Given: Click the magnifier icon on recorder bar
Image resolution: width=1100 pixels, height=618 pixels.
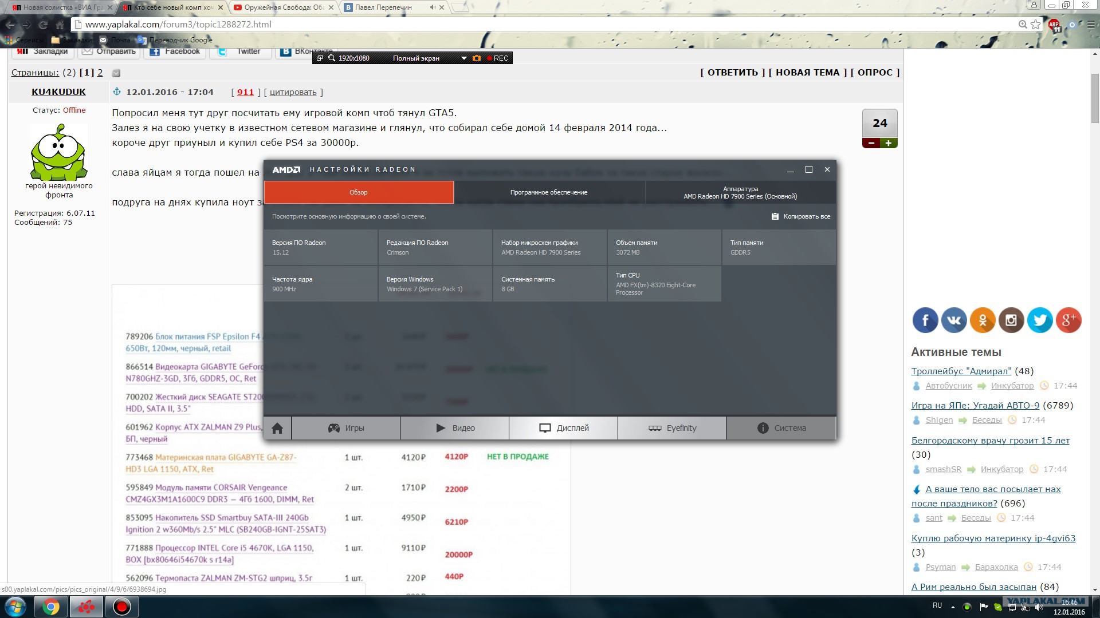Looking at the screenshot, I should [332, 58].
